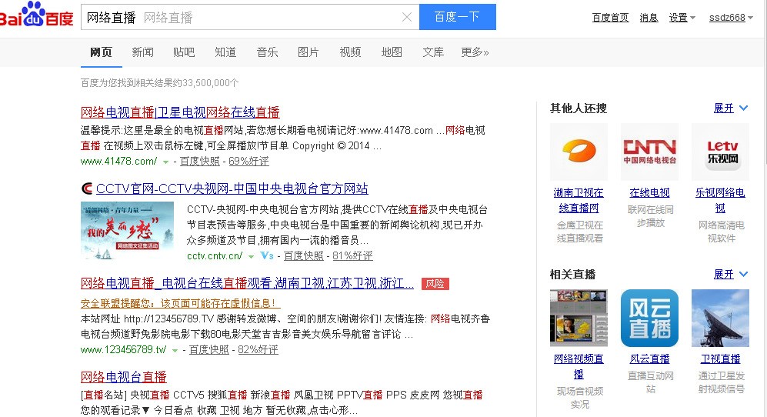The width and height of the screenshot is (767, 417).
Task: Click the Baidu logo
Action: [36, 15]
